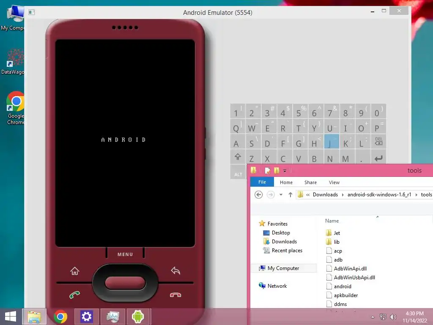Click New Folder icon in Quick Access Toolbar
The image size is (433, 325).
pos(277,171)
